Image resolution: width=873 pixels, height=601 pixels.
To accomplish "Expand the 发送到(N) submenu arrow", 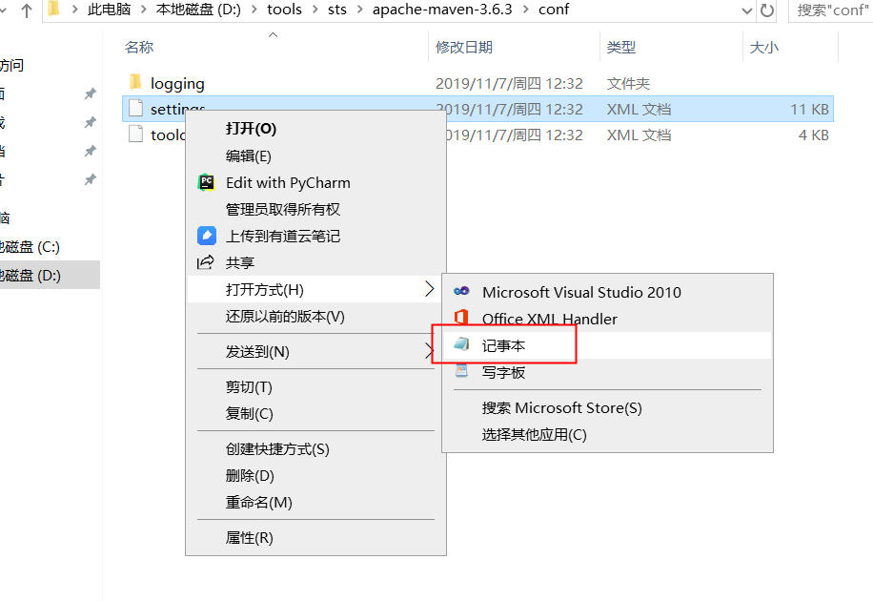I will (x=429, y=351).
